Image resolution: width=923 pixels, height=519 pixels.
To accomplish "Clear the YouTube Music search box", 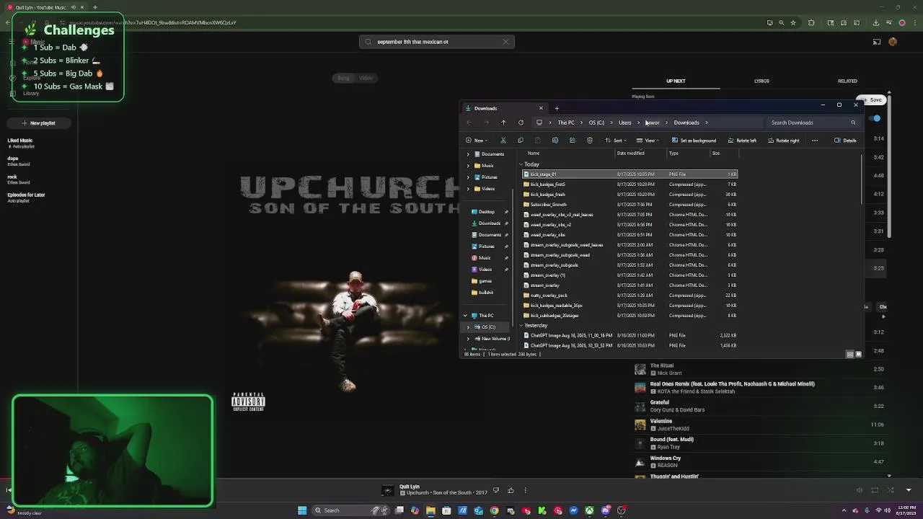I will [505, 42].
